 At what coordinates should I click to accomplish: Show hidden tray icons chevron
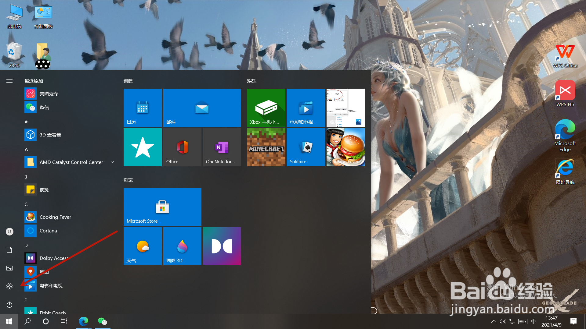[x=494, y=321]
